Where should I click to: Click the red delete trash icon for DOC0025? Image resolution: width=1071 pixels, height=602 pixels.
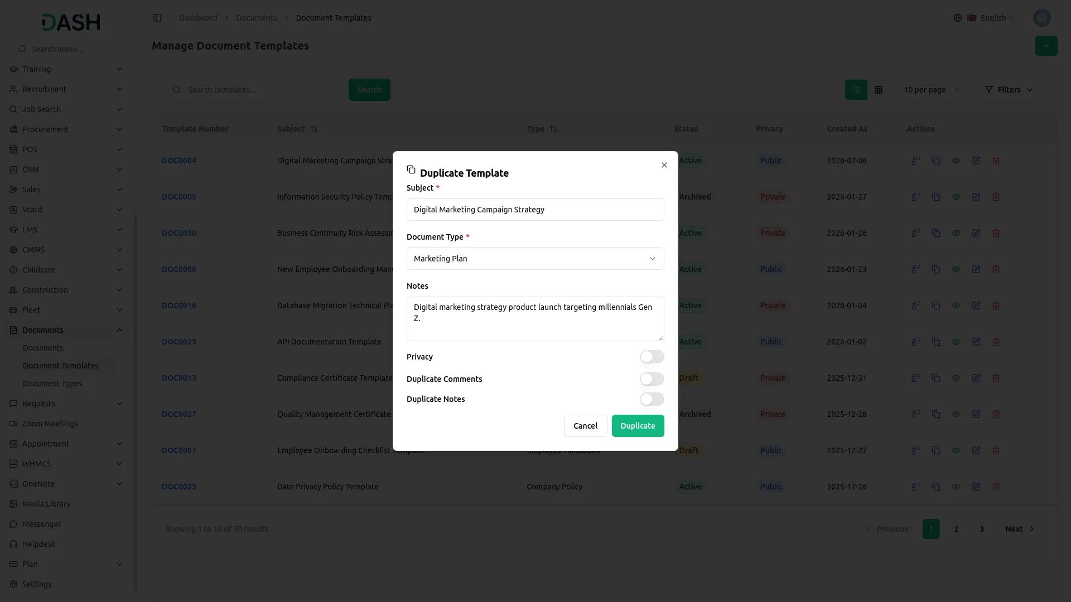996,487
